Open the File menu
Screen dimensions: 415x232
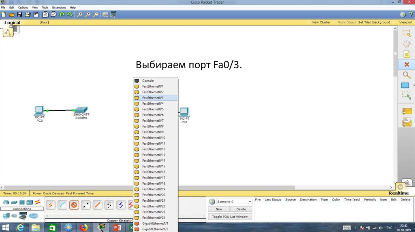tap(3, 7)
